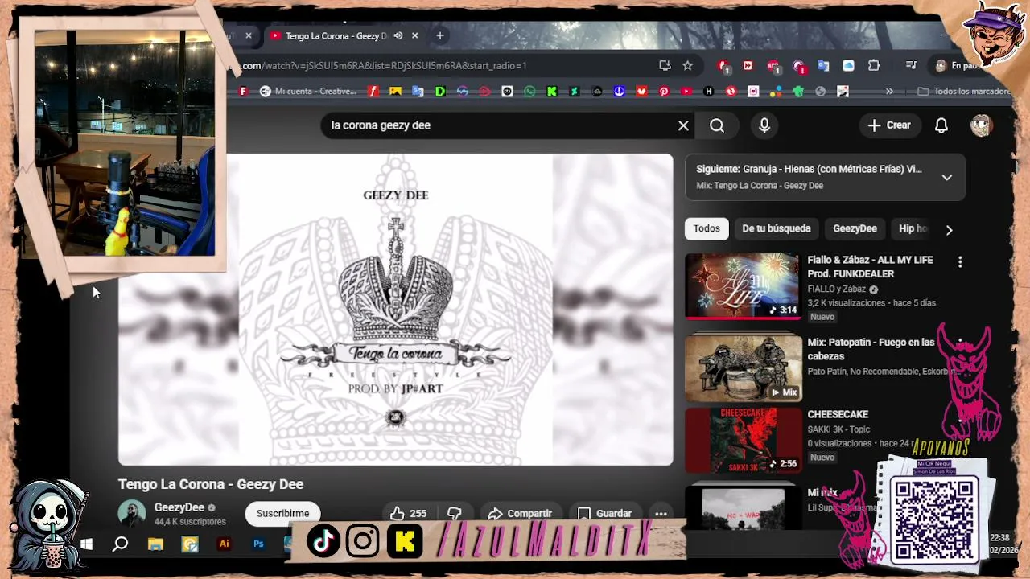Open the Chrome profile 'En pausa' menu
The width and height of the screenshot is (1030, 579).
pos(959,66)
